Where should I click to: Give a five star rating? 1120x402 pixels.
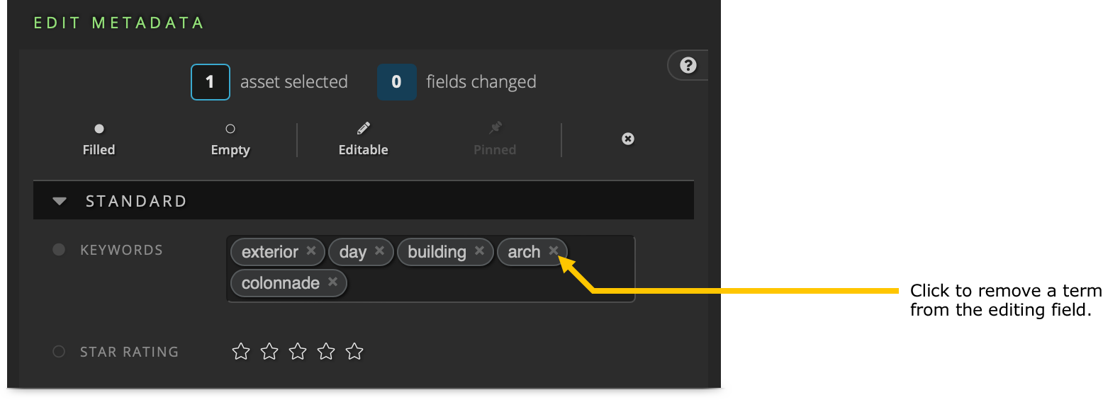[354, 351]
